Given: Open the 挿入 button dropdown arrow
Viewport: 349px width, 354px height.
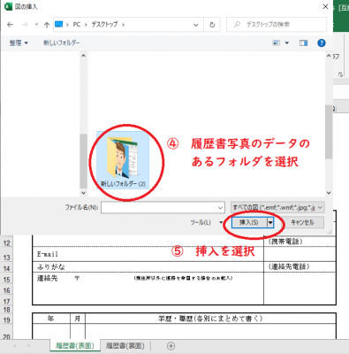Looking at the screenshot, I should [x=270, y=222].
